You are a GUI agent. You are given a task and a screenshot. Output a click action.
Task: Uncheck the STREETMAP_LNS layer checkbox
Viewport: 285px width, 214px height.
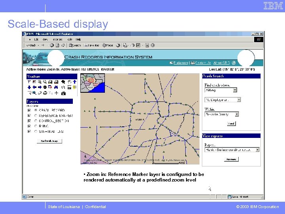(x=29, y=132)
